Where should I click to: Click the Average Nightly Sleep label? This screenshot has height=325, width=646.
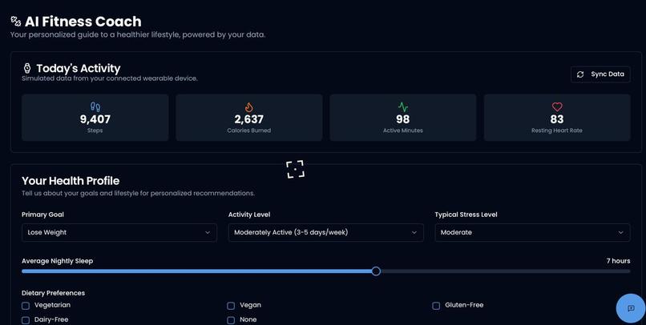point(57,261)
